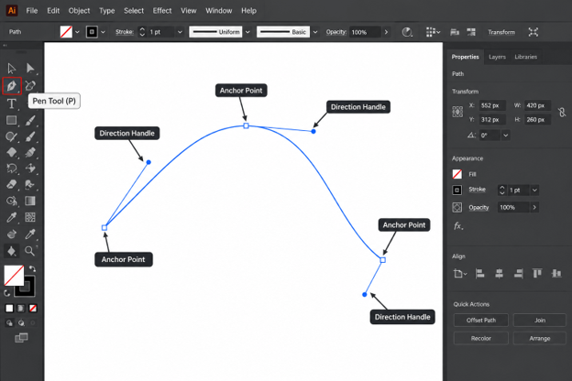572x381 pixels.
Task: Open the control bar stroke swatch dropdown arrow
Action: (104, 32)
